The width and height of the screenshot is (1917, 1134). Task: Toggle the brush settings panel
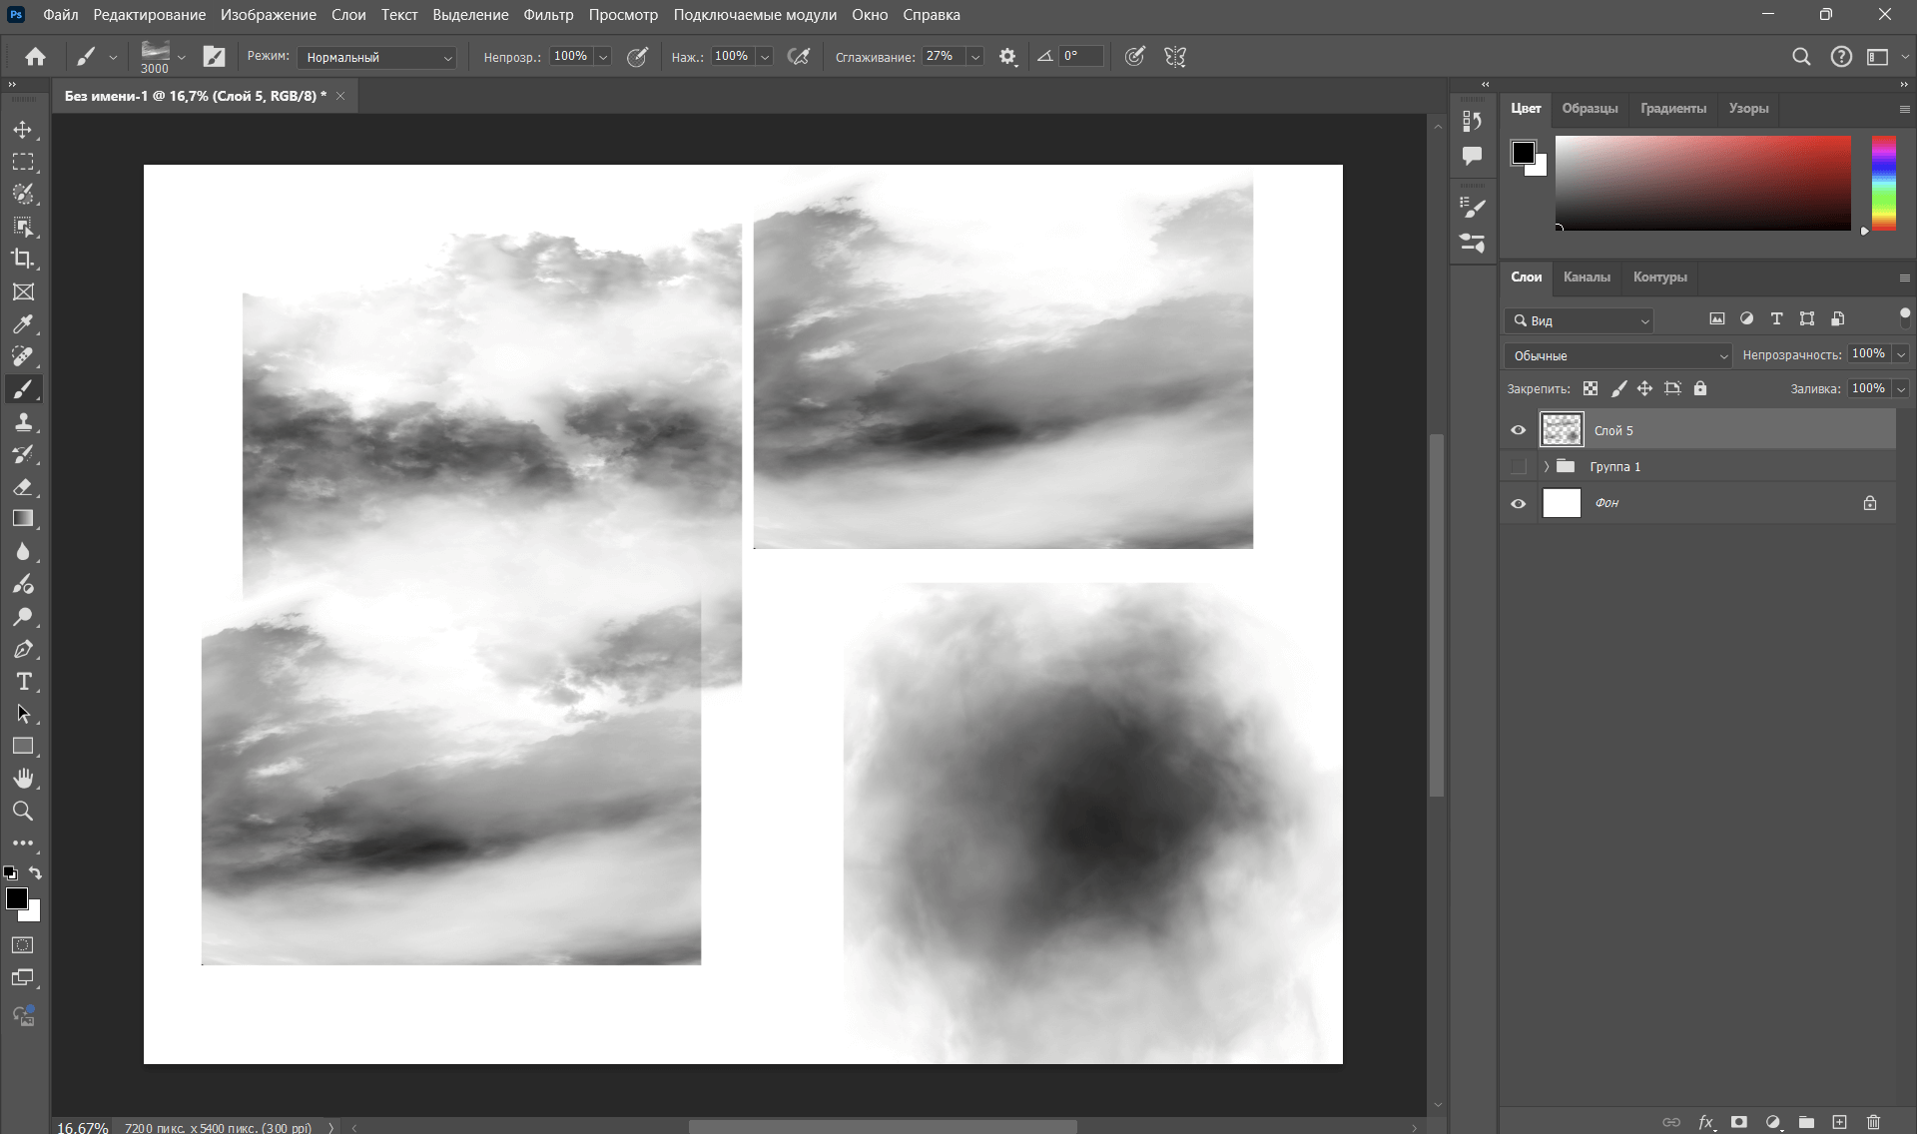[x=214, y=57]
